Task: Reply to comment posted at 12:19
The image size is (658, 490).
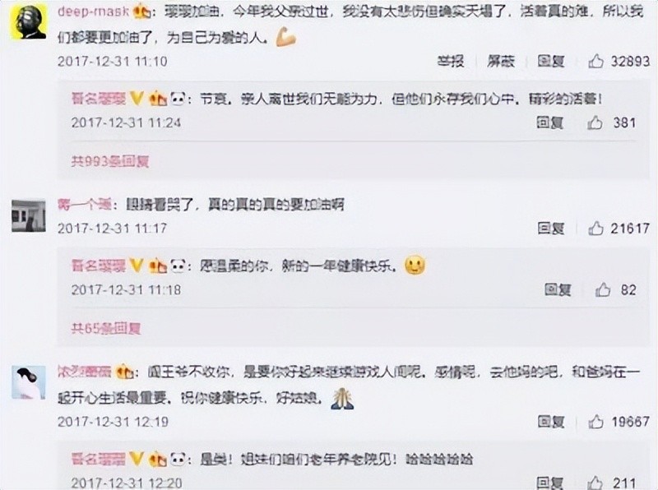Action: (550, 422)
